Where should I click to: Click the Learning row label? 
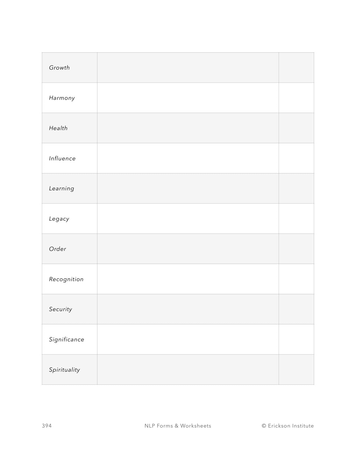(62, 189)
